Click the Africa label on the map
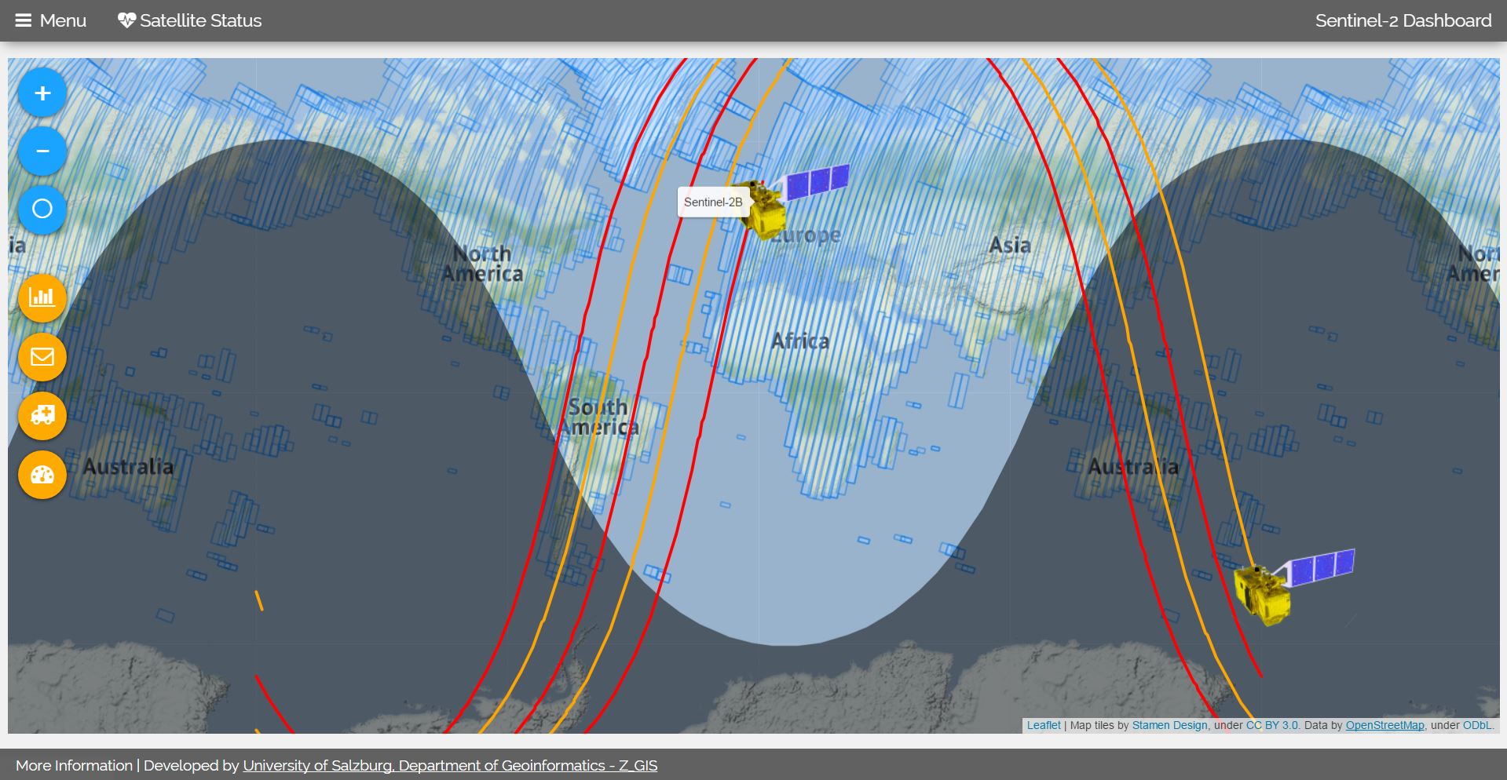 [799, 341]
